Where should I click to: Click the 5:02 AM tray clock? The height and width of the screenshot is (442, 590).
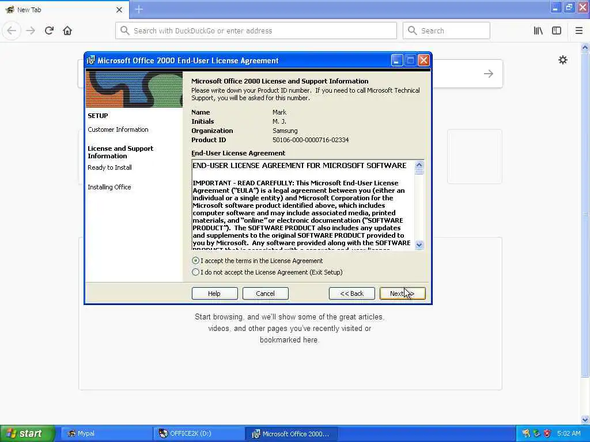point(569,433)
